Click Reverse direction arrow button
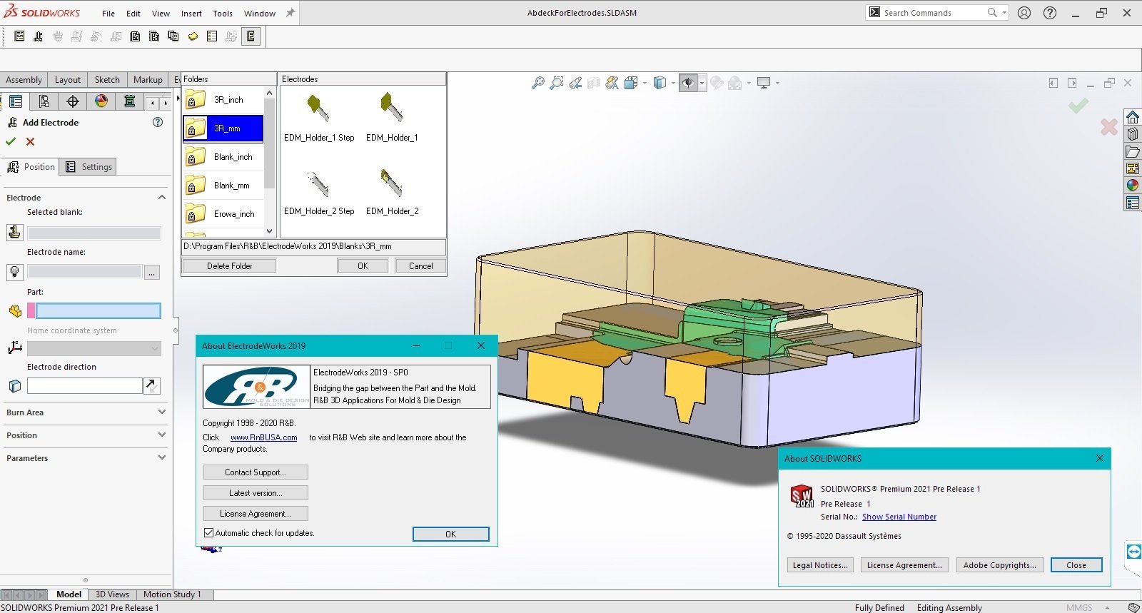Image resolution: width=1142 pixels, height=613 pixels. pos(152,386)
